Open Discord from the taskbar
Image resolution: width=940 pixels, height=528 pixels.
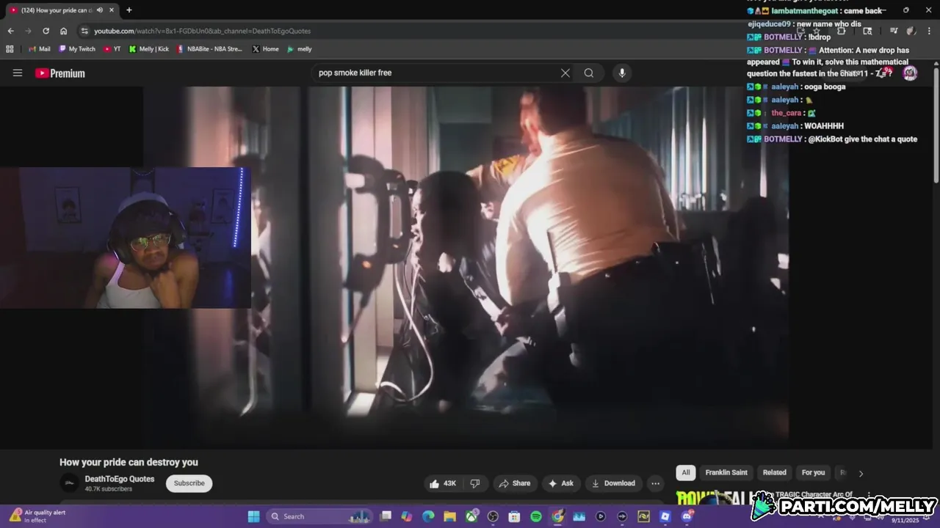tap(687, 516)
